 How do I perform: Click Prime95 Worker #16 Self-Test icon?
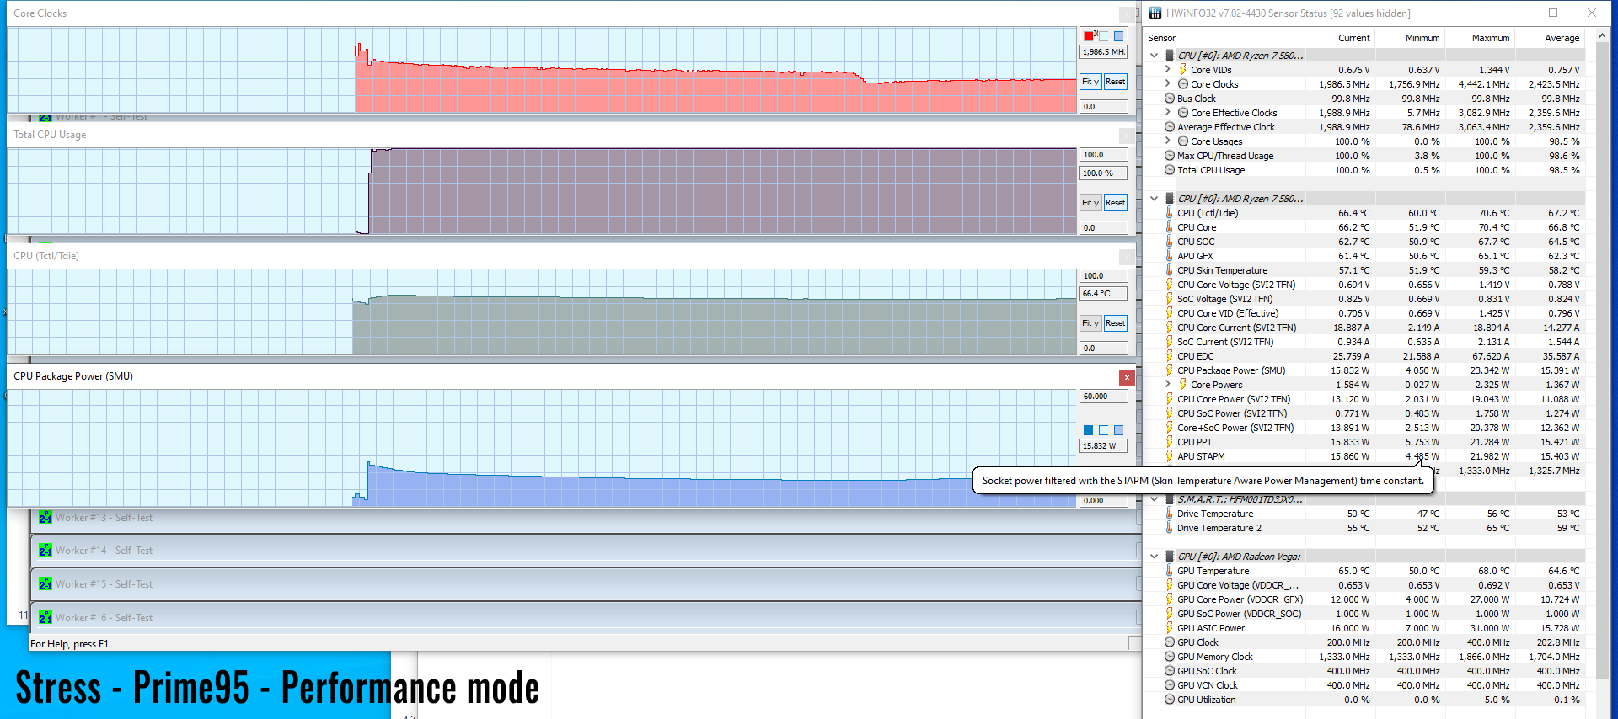coord(46,618)
